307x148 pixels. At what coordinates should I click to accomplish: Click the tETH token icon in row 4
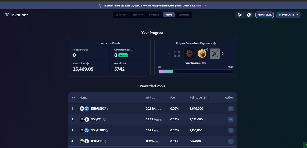(x=82, y=141)
